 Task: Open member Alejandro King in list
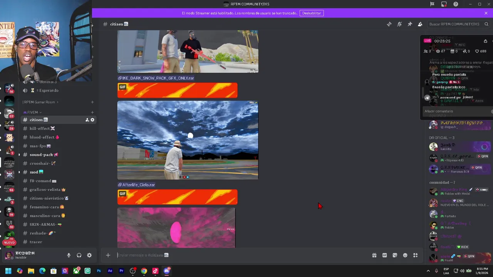tap(460, 191)
